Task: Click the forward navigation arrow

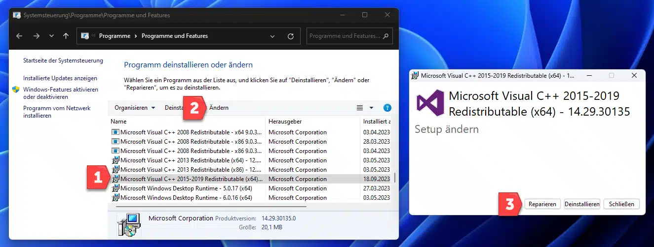Action: tap(36, 36)
